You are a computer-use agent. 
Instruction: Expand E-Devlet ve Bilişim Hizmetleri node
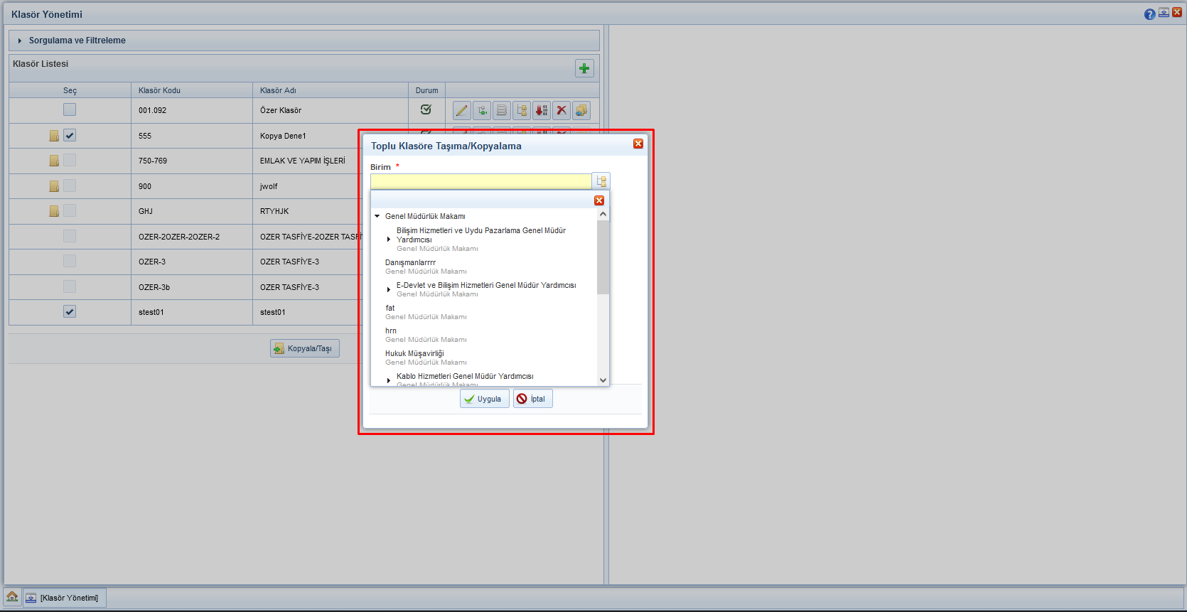[x=389, y=289]
